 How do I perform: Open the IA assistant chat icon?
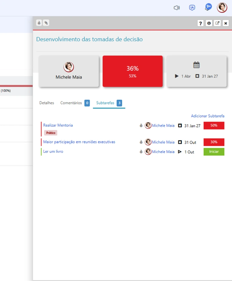(x=192, y=8)
